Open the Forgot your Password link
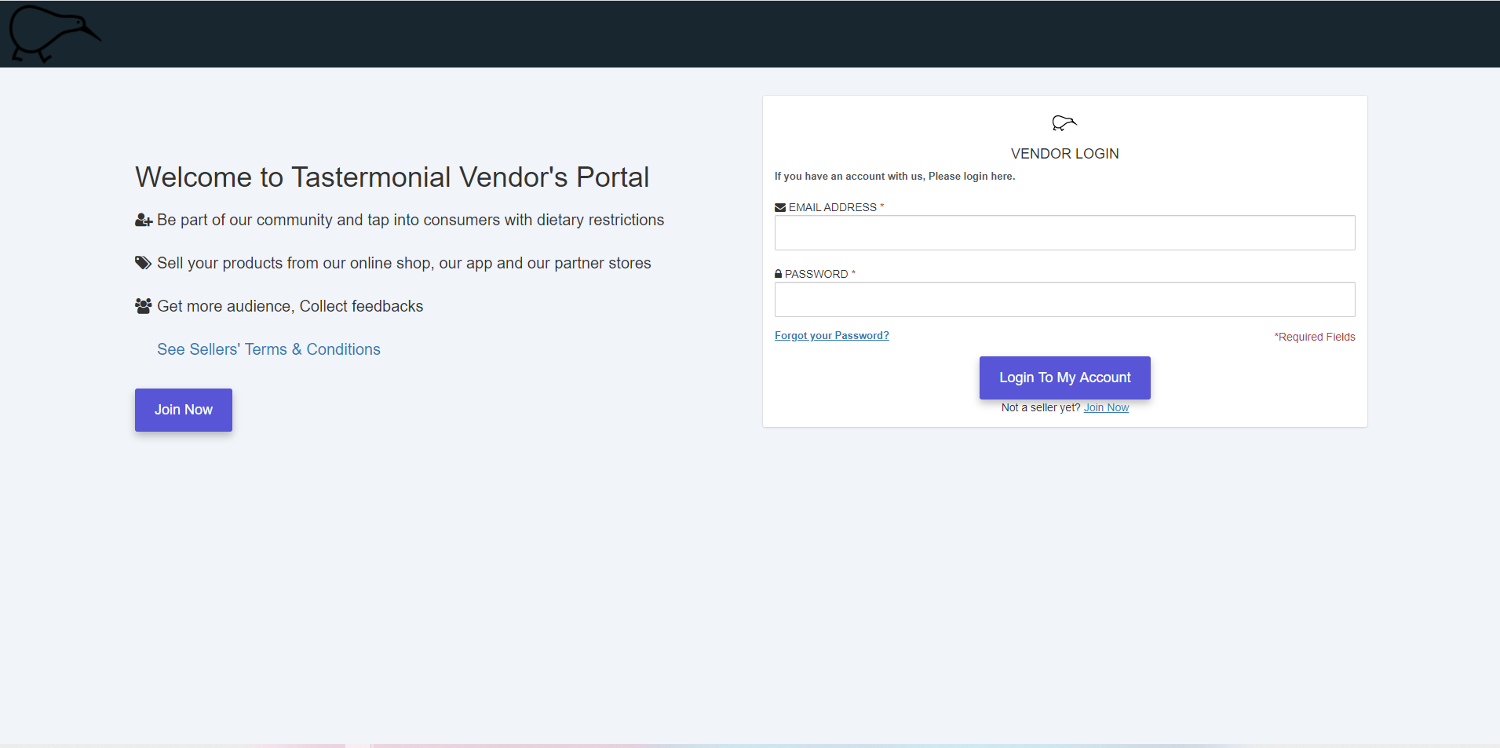This screenshot has height=748, width=1500. pyautogui.click(x=831, y=335)
